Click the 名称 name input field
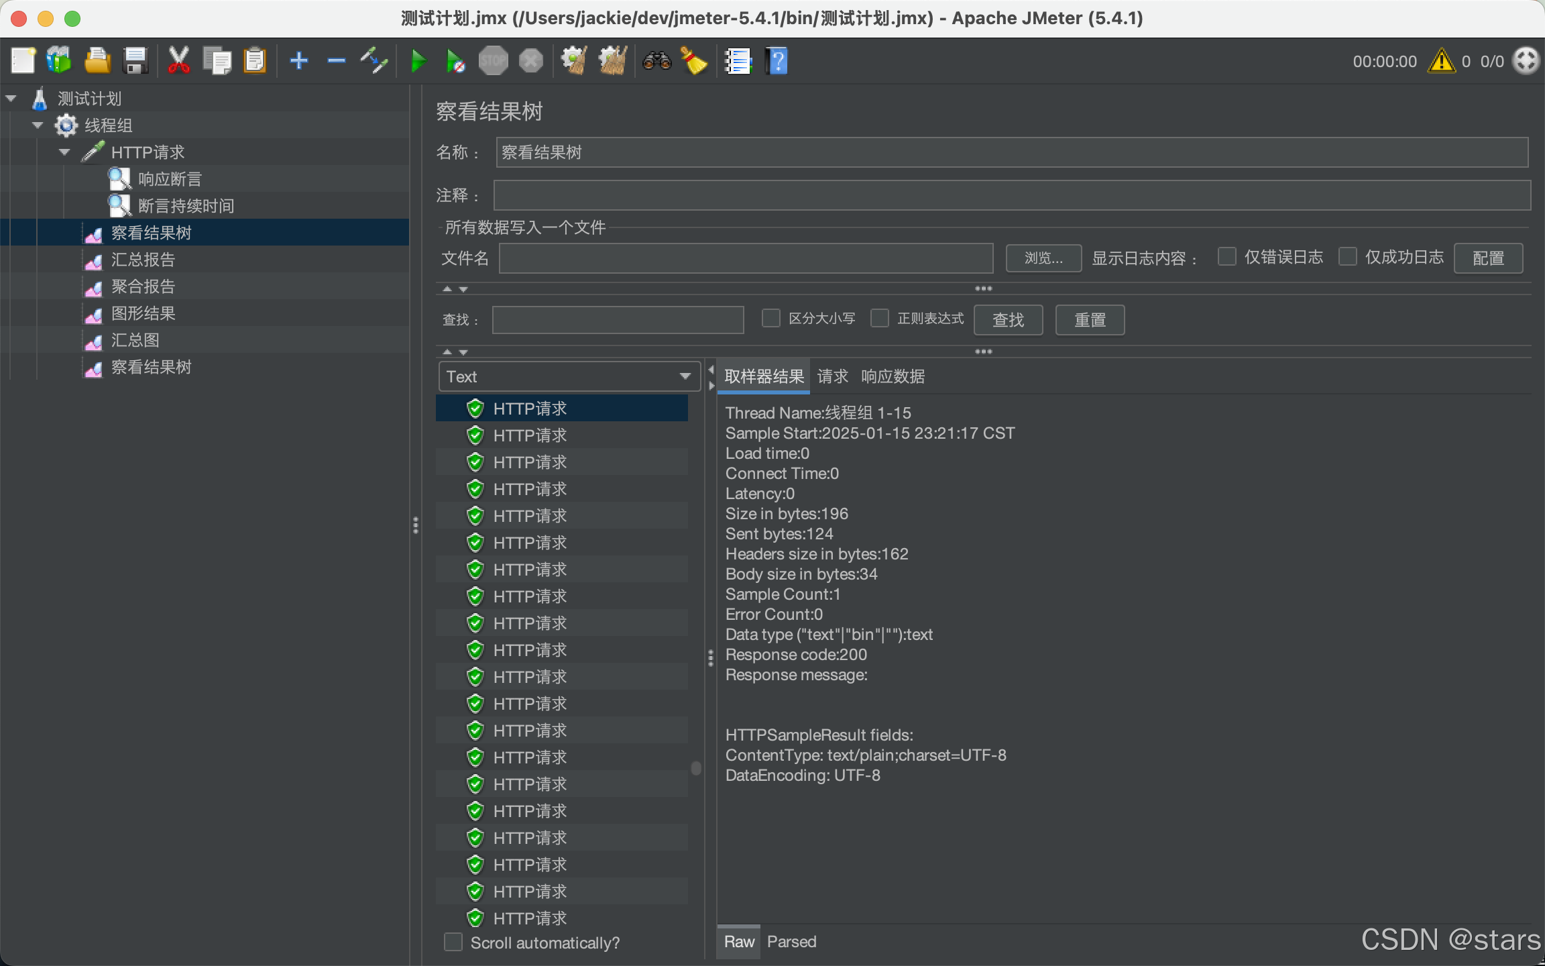Screen dimensions: 1545x966 (1012, 152)
